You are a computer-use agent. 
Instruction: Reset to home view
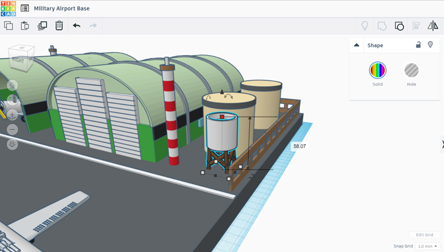point(12,85)
